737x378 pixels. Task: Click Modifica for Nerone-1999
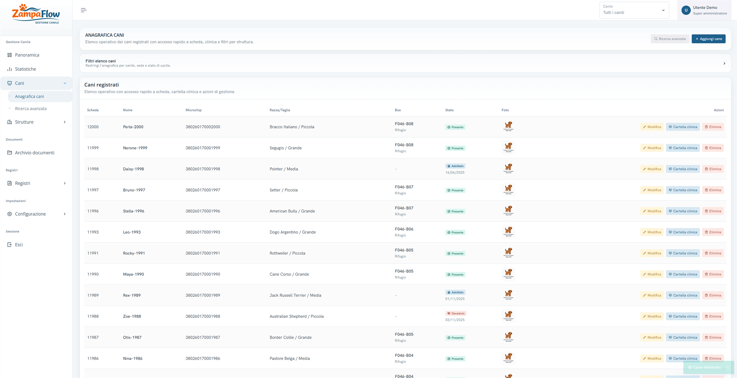[652, 148]
